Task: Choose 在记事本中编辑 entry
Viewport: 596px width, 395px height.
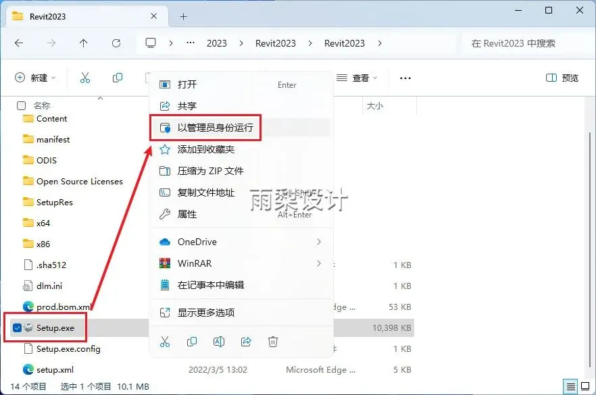Action: tap(241, 285)
